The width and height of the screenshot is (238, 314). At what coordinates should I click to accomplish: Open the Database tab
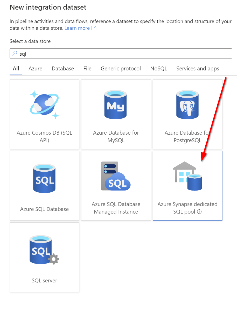click(x=63, y=69)
